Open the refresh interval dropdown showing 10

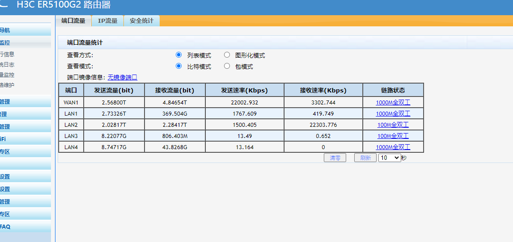pos(390,158)
